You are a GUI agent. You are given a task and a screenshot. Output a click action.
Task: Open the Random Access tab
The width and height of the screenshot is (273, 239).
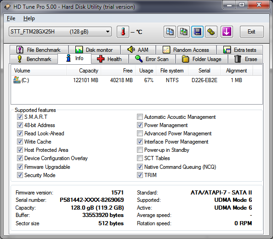pos(186,50)
